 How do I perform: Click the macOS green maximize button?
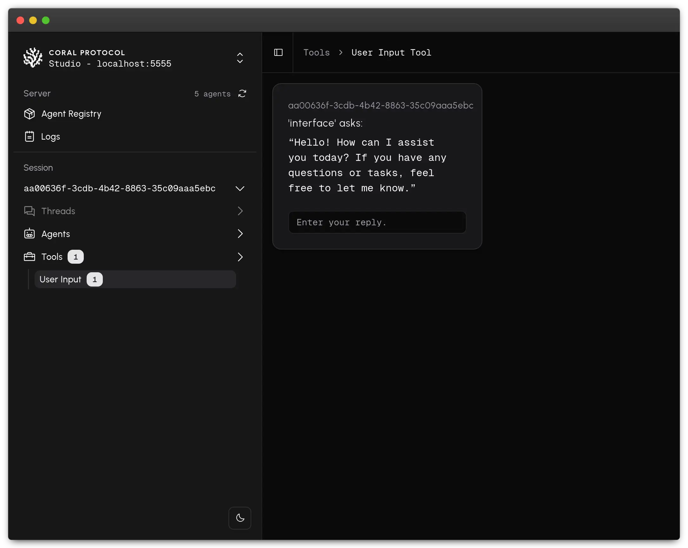(46, 20)
